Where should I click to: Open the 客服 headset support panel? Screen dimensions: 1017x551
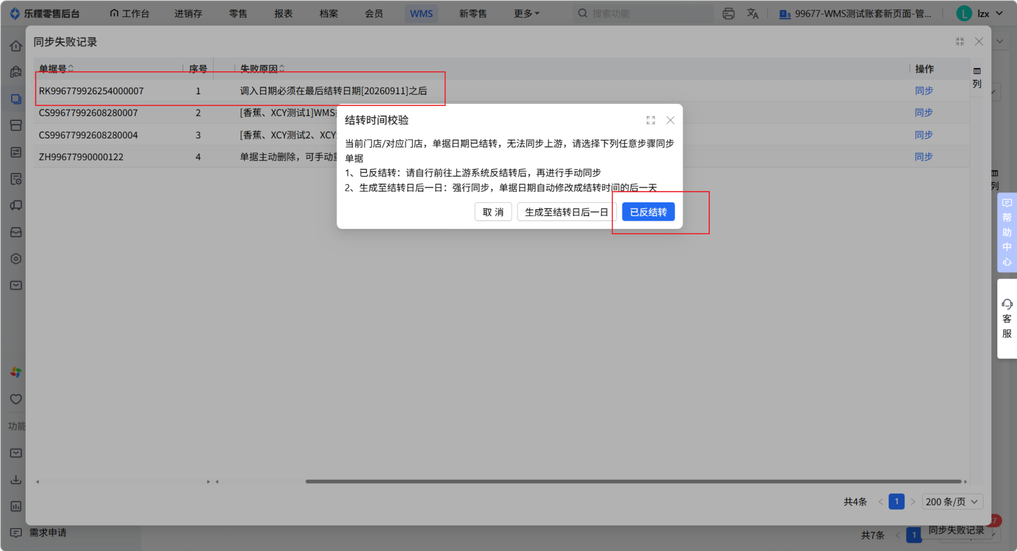1007,318
